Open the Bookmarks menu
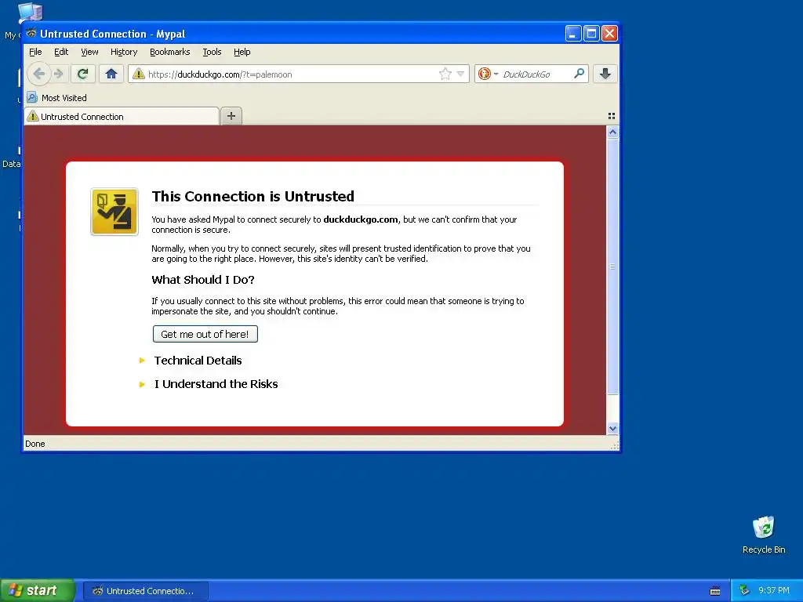The width and height of the screenshot is (803, 602). (169, 52)
